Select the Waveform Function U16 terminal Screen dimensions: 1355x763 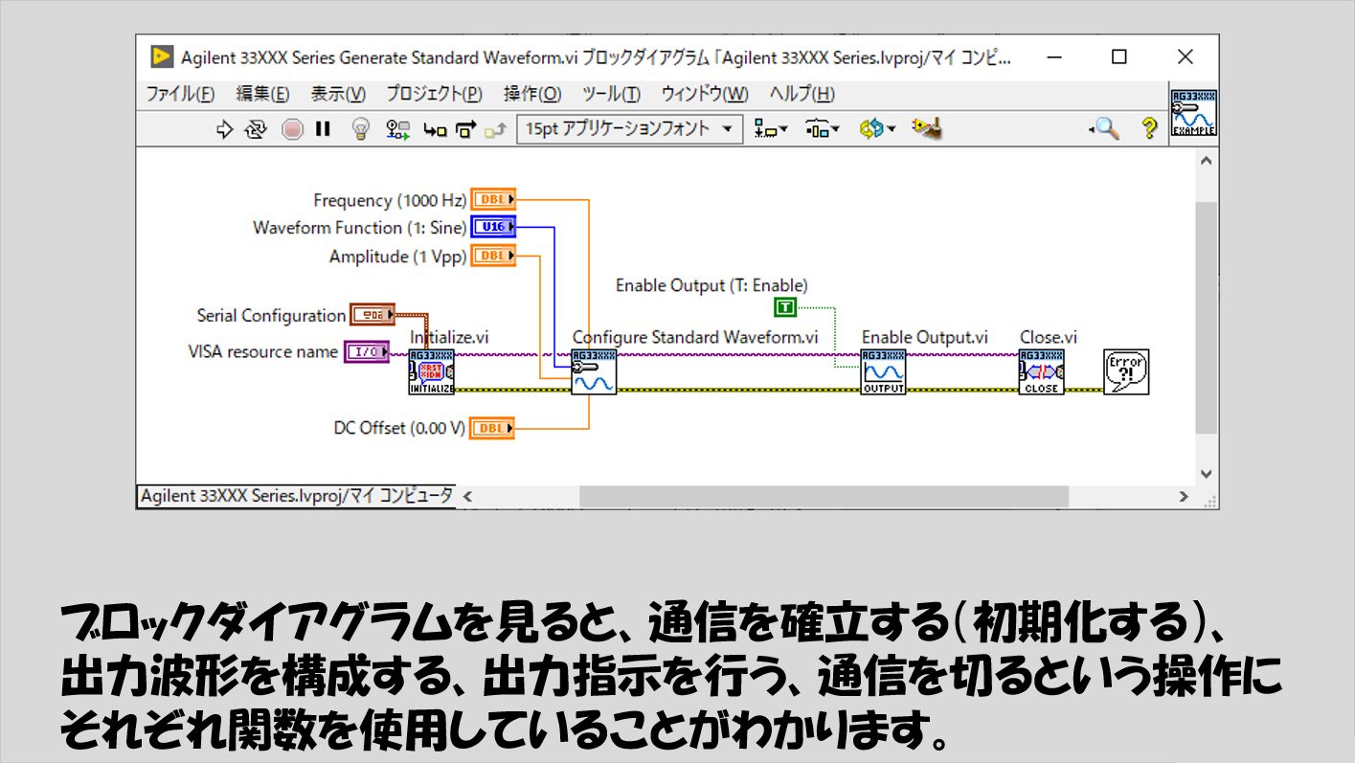click(x=493, y=227)
